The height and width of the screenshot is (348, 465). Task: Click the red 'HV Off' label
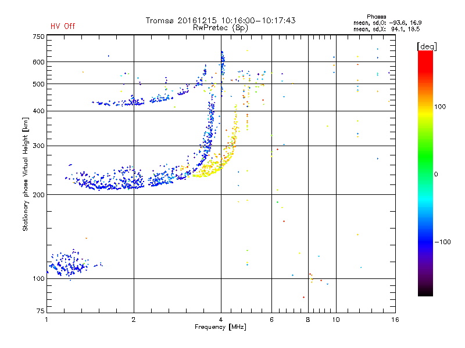coord(63,26)
